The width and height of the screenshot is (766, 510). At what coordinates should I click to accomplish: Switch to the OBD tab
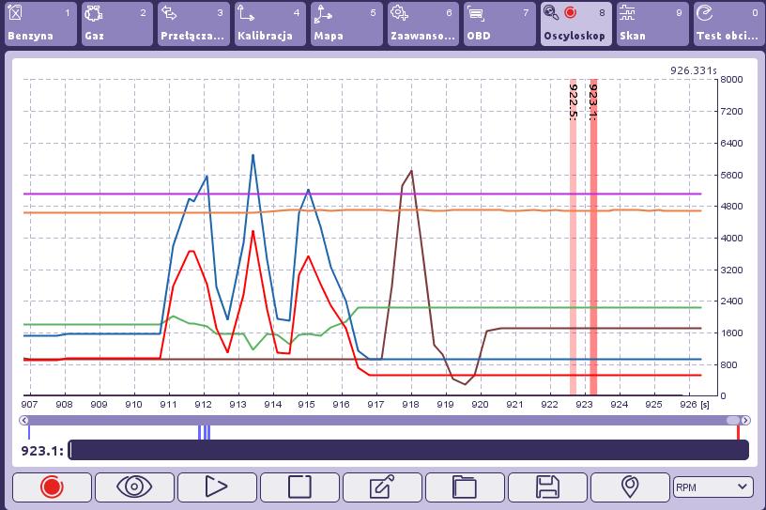[x=499, y=23]
